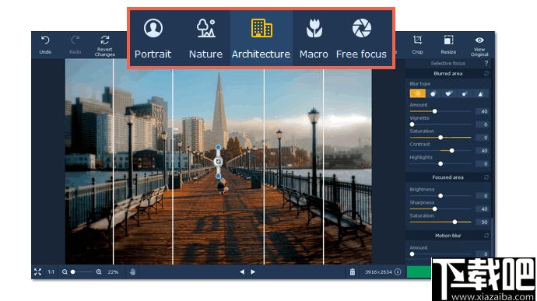Reset the Focused area settings
The image size is (537, 301).
pyautogui.click(x=486, y=177)
